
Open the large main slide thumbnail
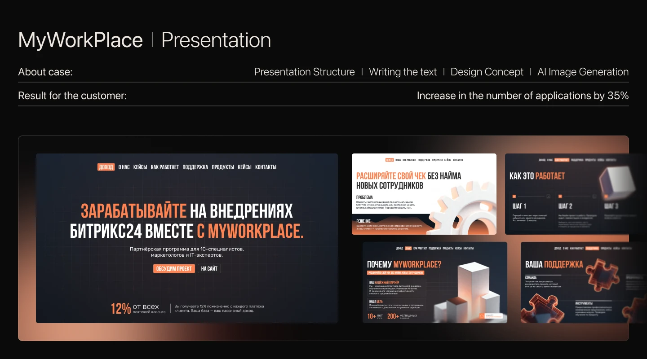pos(187,238)
